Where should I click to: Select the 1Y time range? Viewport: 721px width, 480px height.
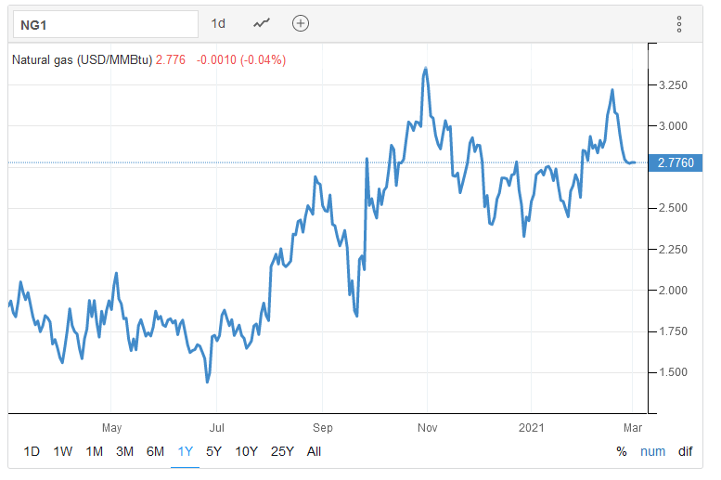[186, 451]
